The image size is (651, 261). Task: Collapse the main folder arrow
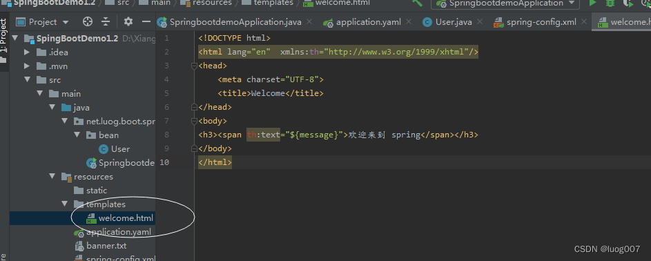[40, 94]
